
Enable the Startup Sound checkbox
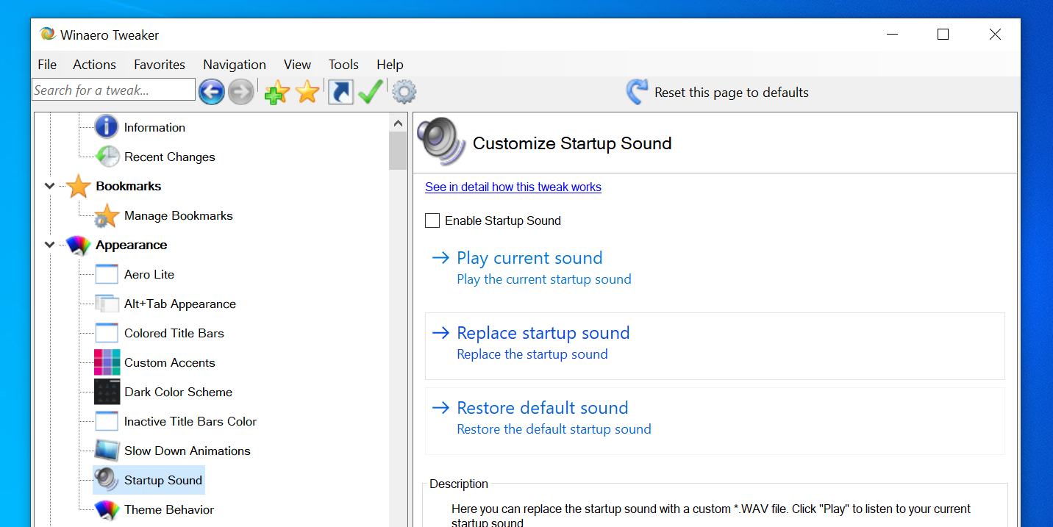(432, 221)
